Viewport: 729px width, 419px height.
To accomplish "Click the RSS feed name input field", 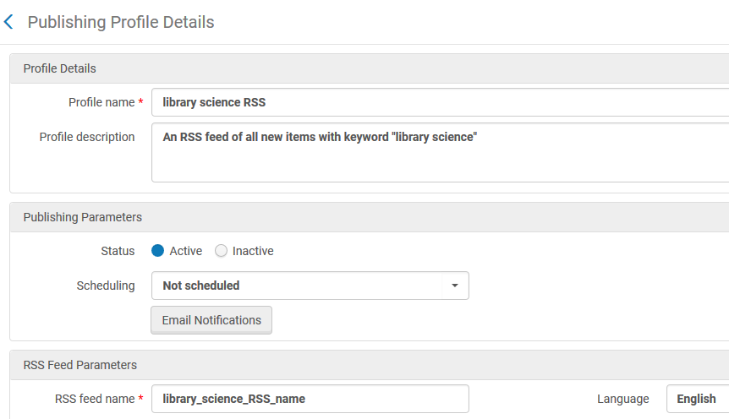I will 310,399.
